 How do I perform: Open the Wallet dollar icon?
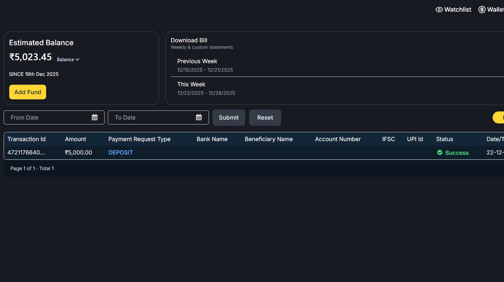click(x=482, y=10)
